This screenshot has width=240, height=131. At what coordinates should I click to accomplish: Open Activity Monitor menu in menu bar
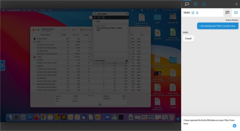pyautogui.click(x=13, y=10)
